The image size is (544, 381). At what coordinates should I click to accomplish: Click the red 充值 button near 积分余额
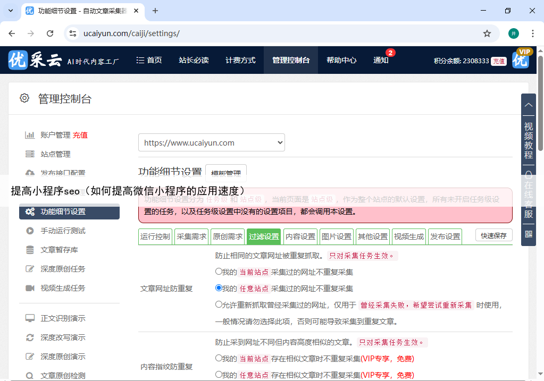(498, 61)
